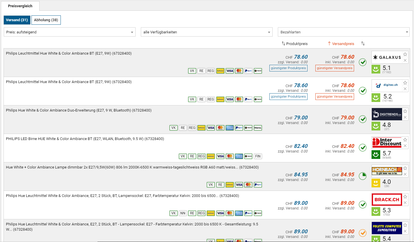
Task: Click the favorite star next to Galaxus
Action: point(405,54)
